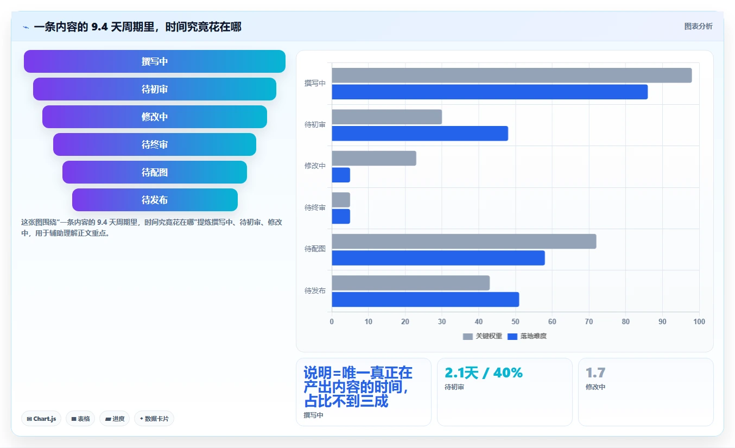The width and height of the screenshot is (735, 448).
Task: Click the gray 撰写中 关键权重 bar
Action: pyautogui.click(x=512, y=75)
